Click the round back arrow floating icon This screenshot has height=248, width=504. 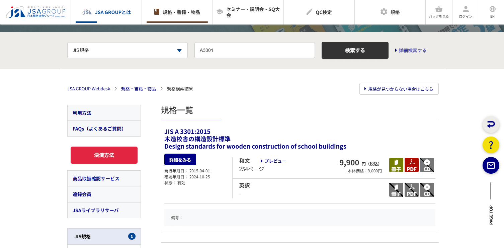[491, 125]
